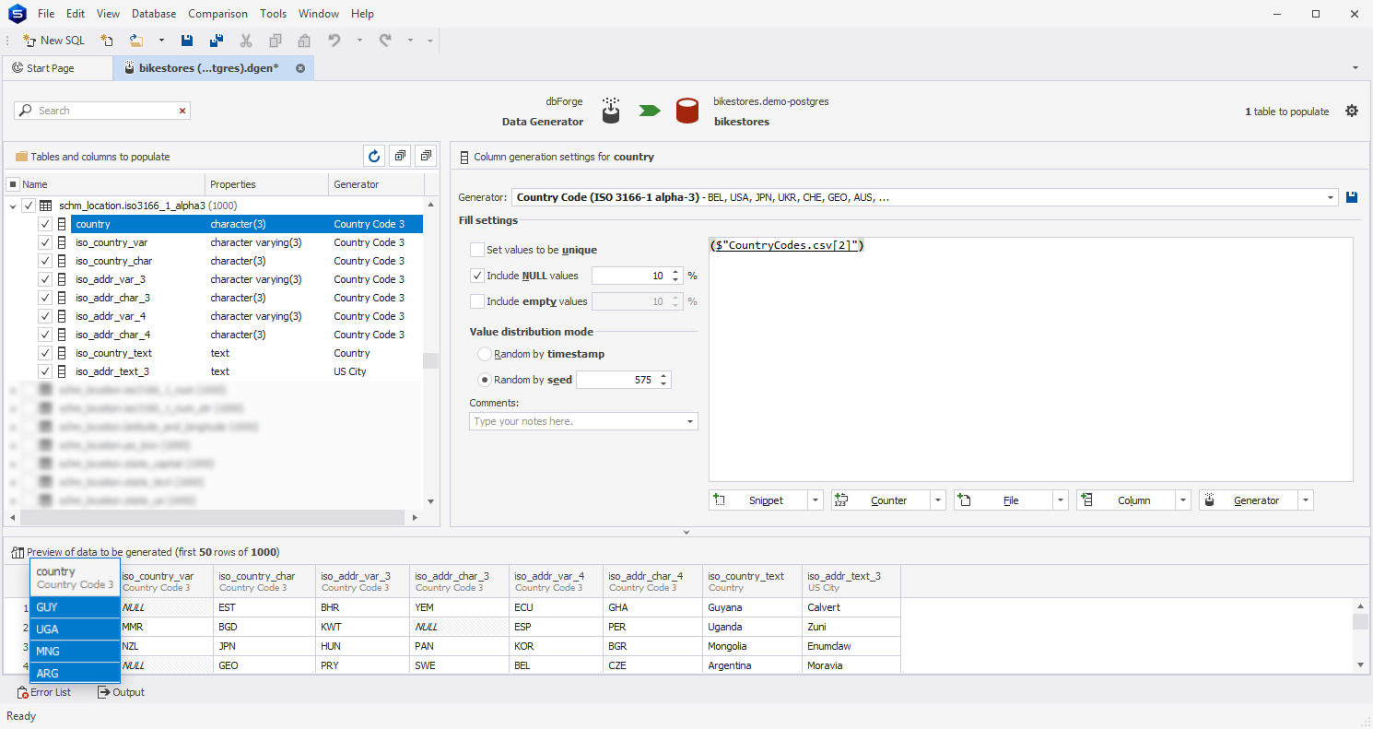
Task: Open the Counter dropdown arrow
Action: 938,500
